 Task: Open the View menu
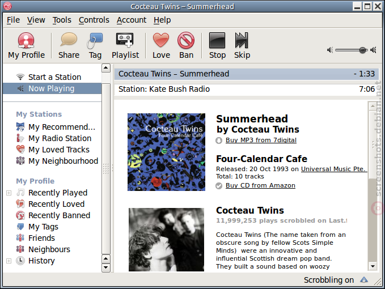pyautogui.click(x=36, y=20)
